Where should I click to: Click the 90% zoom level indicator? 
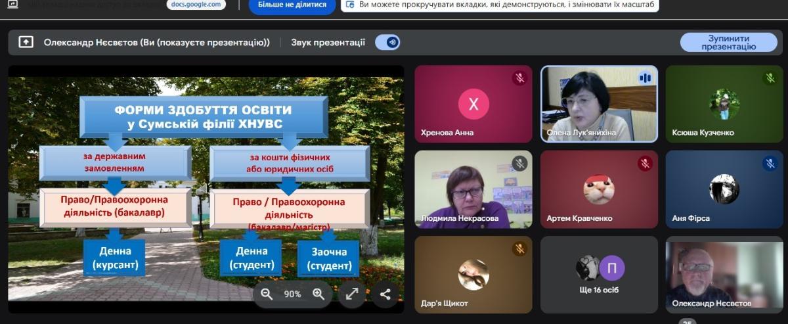(292, 294)
